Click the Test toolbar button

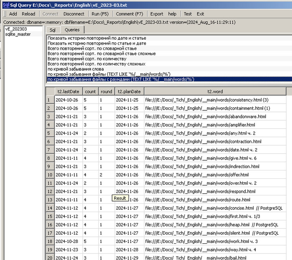point(188,14)
